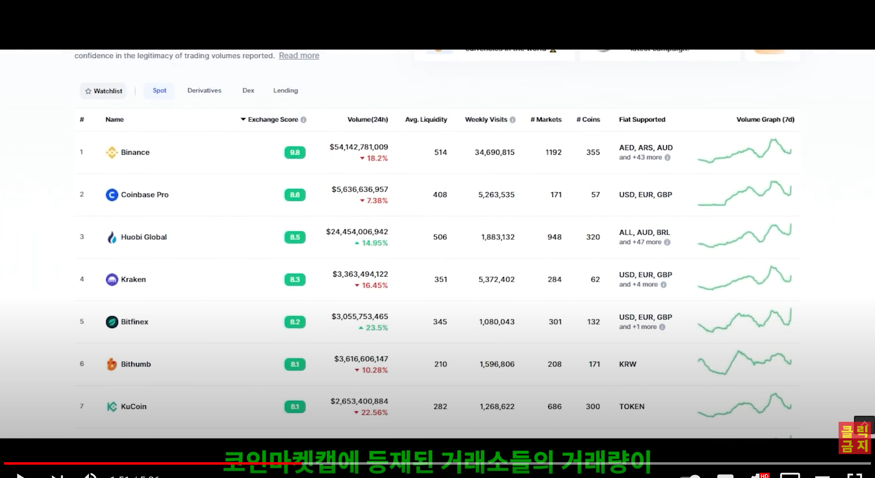Click the Kraken logo icon
875x478 pixels.
[x=112, y=279]
